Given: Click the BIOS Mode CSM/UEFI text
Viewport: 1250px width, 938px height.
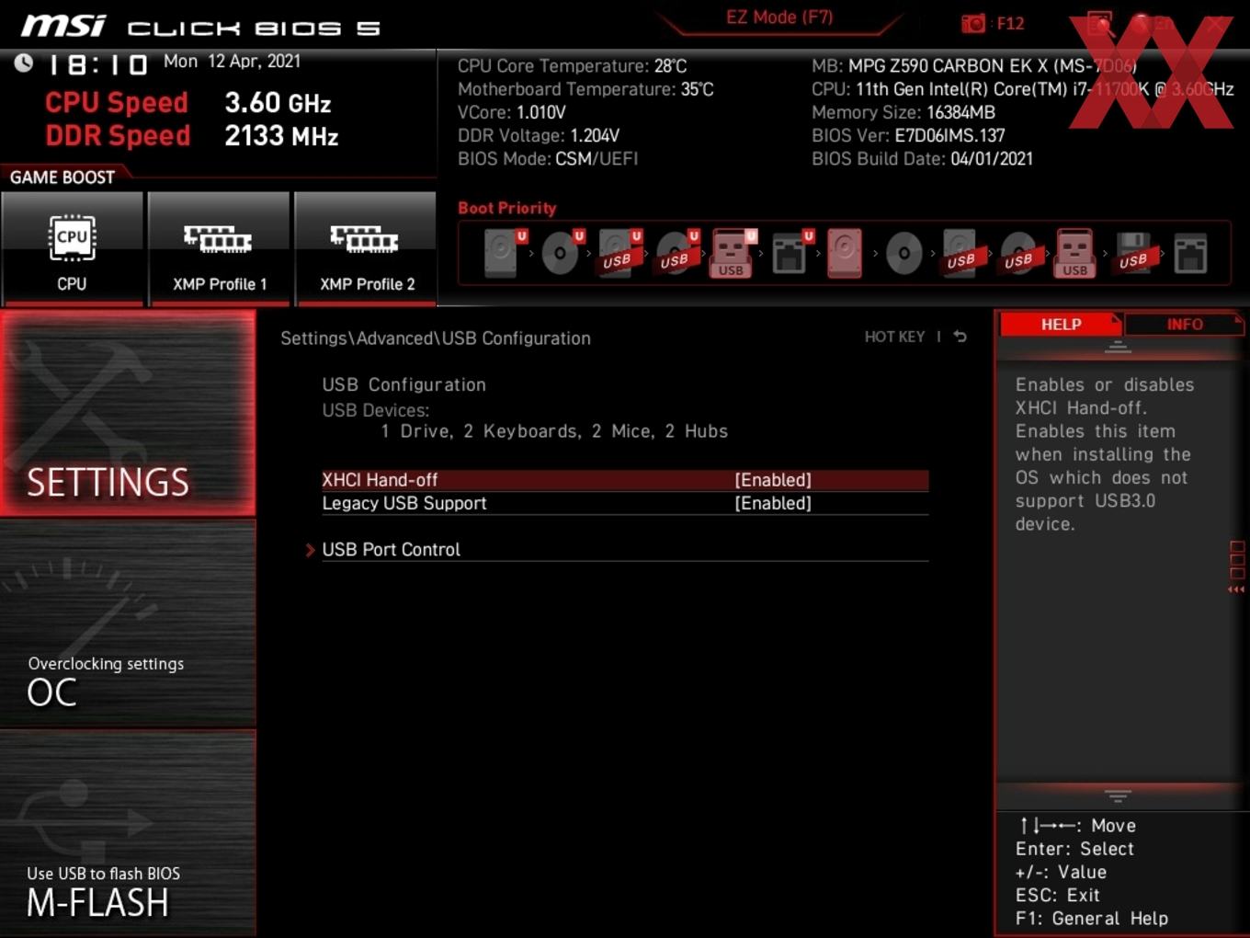Looking at the screenshot, I should pos(548,158).
